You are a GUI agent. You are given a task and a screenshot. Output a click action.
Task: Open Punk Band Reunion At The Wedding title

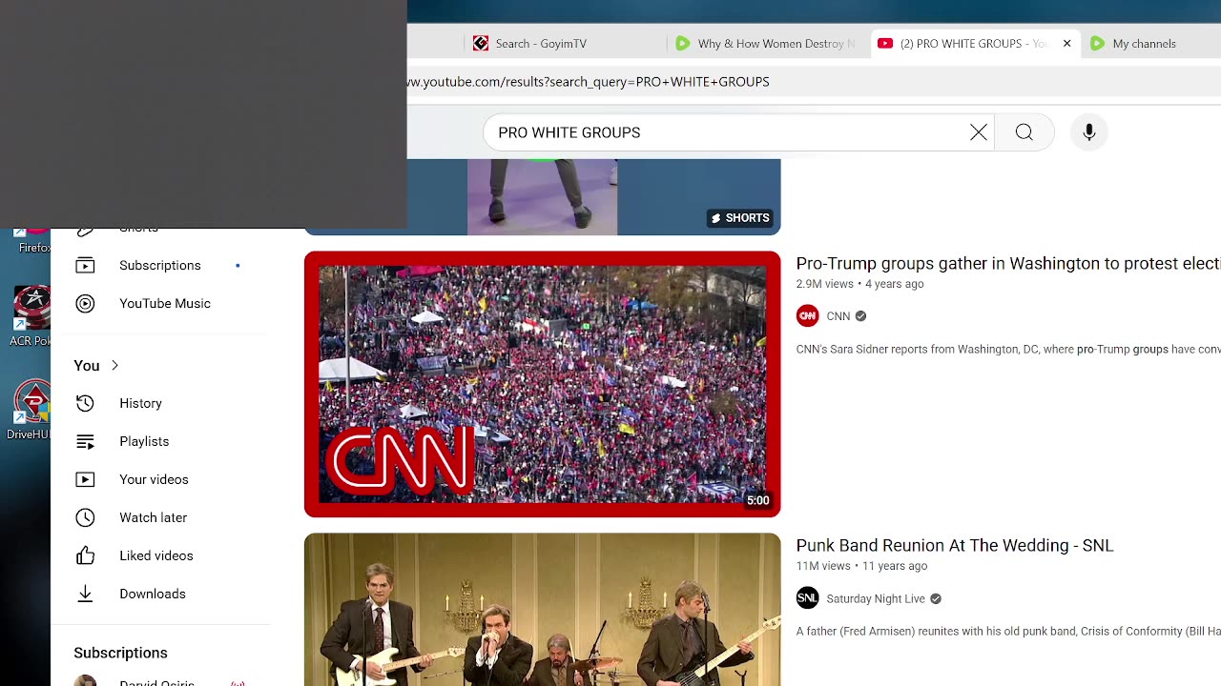(955, 546)
